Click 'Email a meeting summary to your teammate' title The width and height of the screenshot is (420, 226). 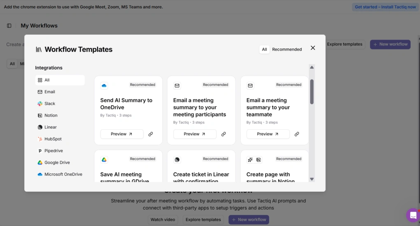tap(268, 107)
